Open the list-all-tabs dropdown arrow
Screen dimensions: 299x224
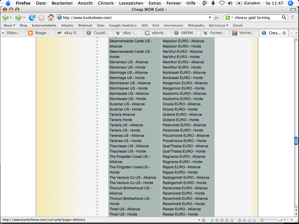click(x=296, y=33)
